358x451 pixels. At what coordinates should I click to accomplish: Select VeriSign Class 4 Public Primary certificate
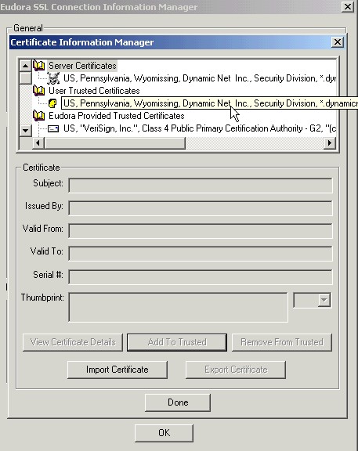click(x=200, y=128)
